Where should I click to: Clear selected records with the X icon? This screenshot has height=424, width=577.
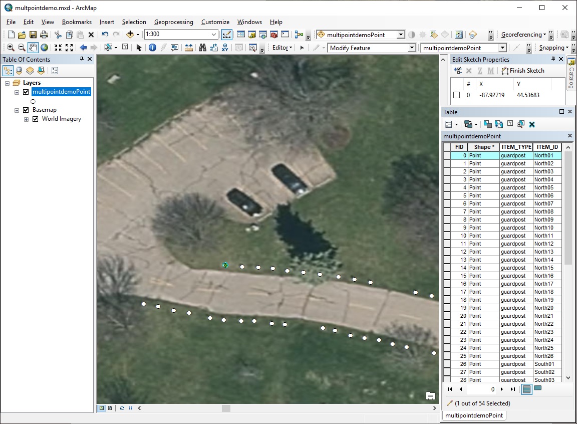click(x=531, y=123)
